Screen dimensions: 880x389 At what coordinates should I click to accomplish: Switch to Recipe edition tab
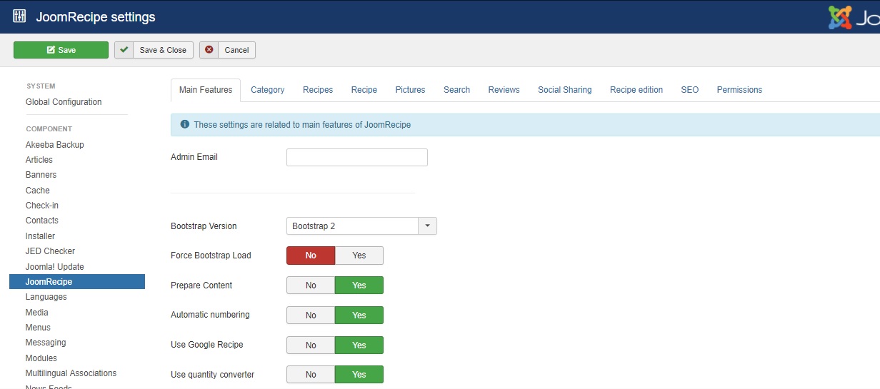[x=636, y=90]
